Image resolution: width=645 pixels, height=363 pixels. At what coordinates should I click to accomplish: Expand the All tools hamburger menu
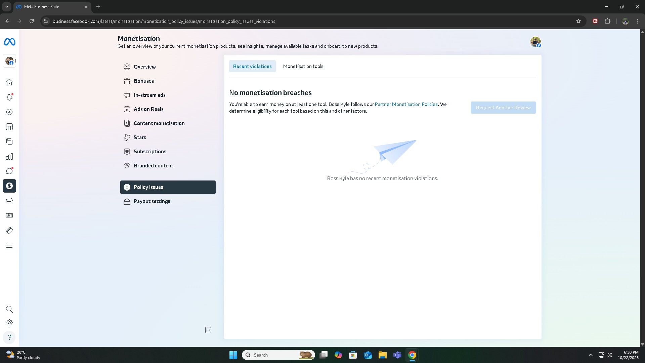[9, 245]
